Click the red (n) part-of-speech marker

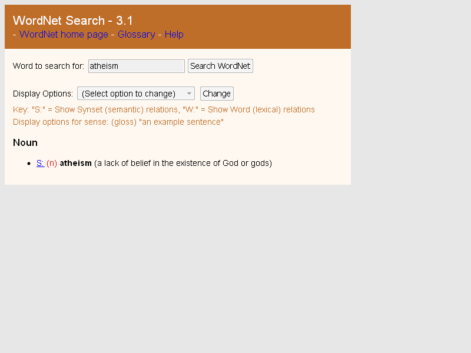[x=52, y=164]
